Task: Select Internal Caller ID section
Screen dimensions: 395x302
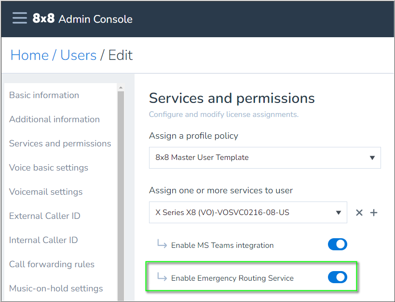Action: pyautogui.click(x=43, y=240)
